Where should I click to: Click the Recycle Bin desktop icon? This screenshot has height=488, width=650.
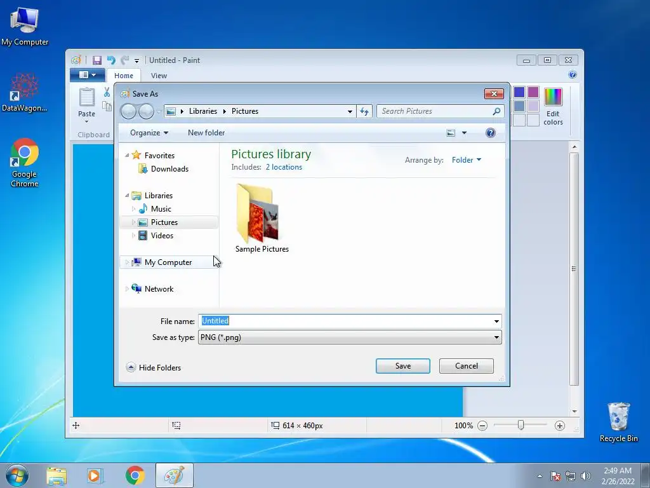(618, 422)
